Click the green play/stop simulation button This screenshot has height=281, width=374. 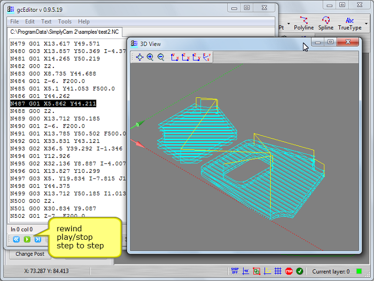coord(27,239)
